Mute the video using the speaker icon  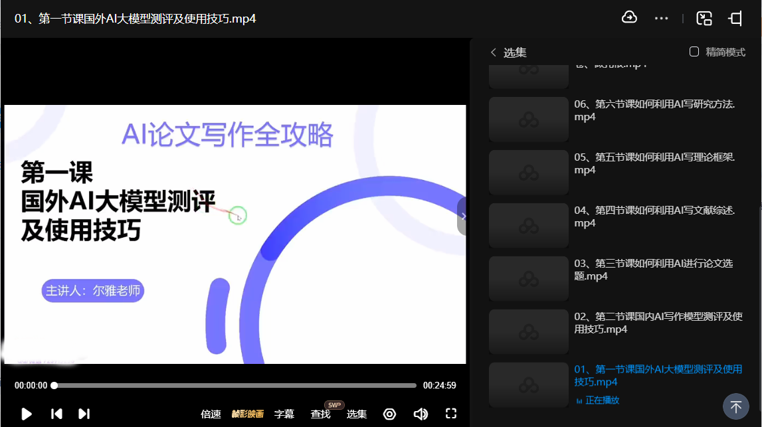[x=421, y=414]
